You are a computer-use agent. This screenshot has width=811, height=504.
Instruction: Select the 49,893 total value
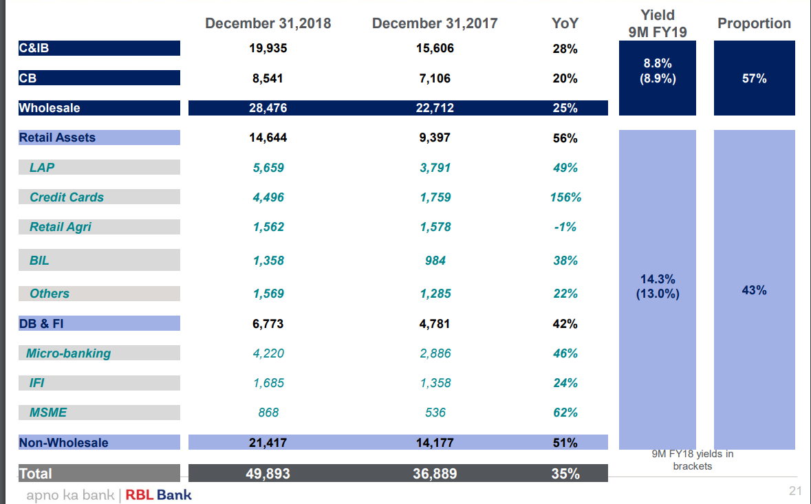pyautogui.click(x=268, y=474)
